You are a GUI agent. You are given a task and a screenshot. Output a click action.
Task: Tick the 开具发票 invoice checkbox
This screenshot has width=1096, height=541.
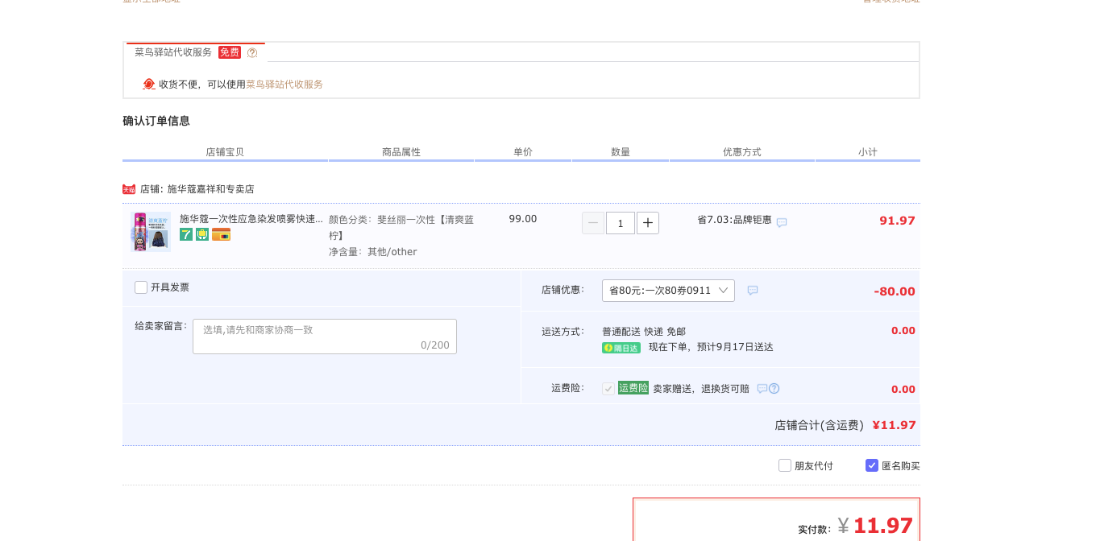tap(141, 287)
